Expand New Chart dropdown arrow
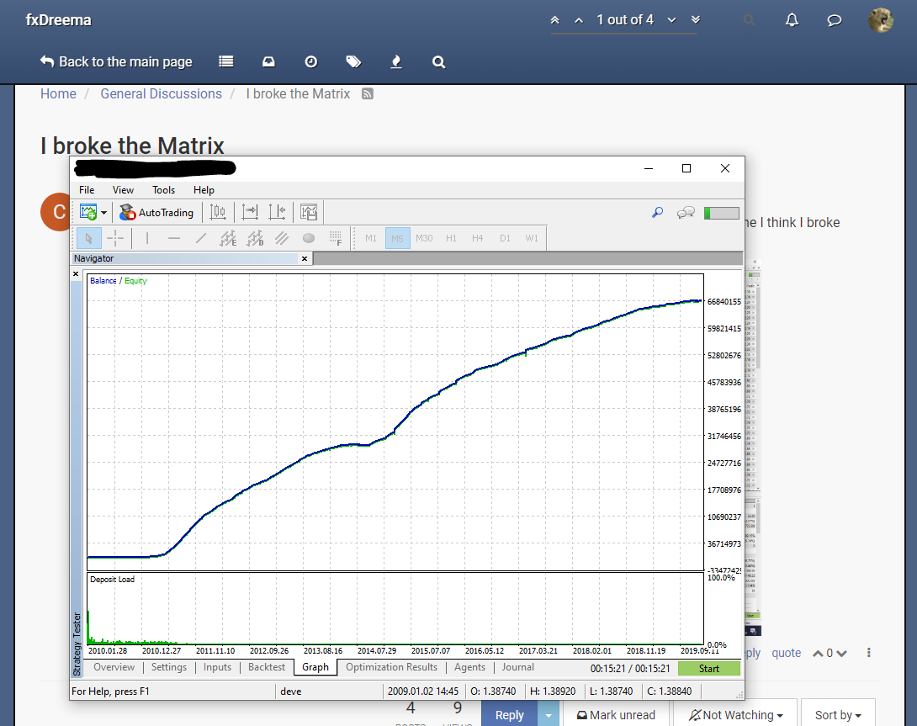Viewport: 917px width, 726px height. click(x=103, y=212)
